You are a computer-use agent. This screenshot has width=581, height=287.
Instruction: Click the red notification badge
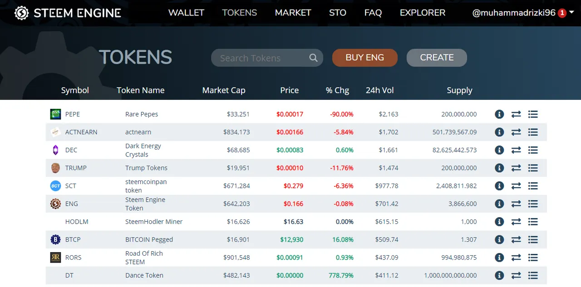click(562, 13)
